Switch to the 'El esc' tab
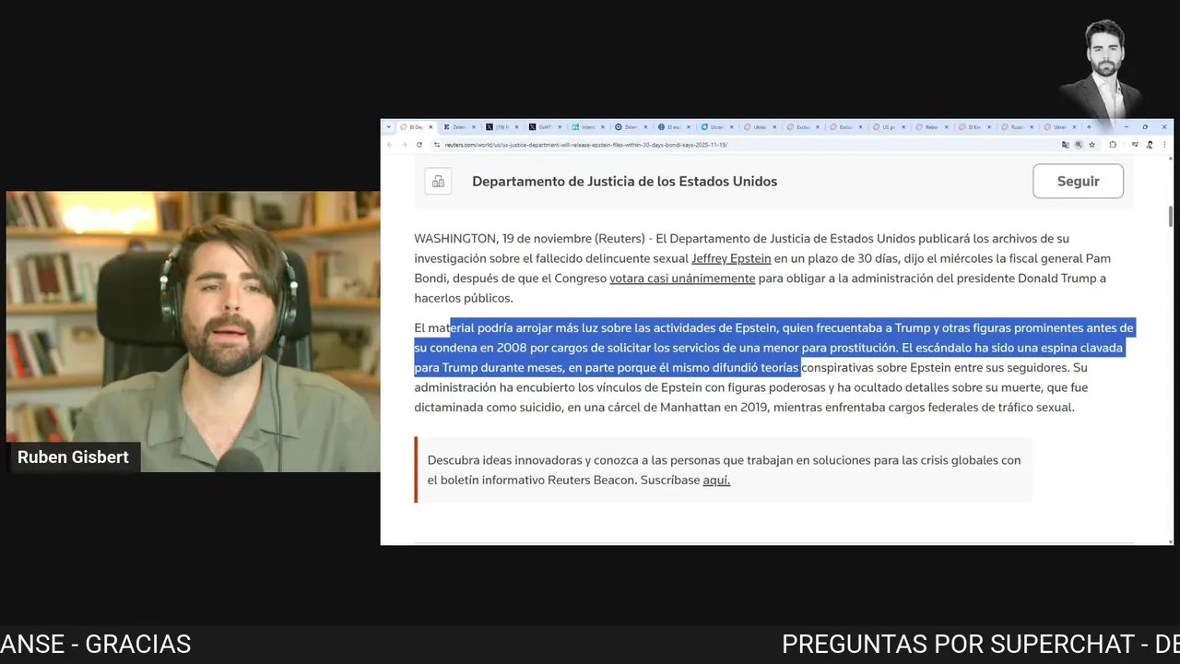The image size is (1180, 664). click(674, 127)
